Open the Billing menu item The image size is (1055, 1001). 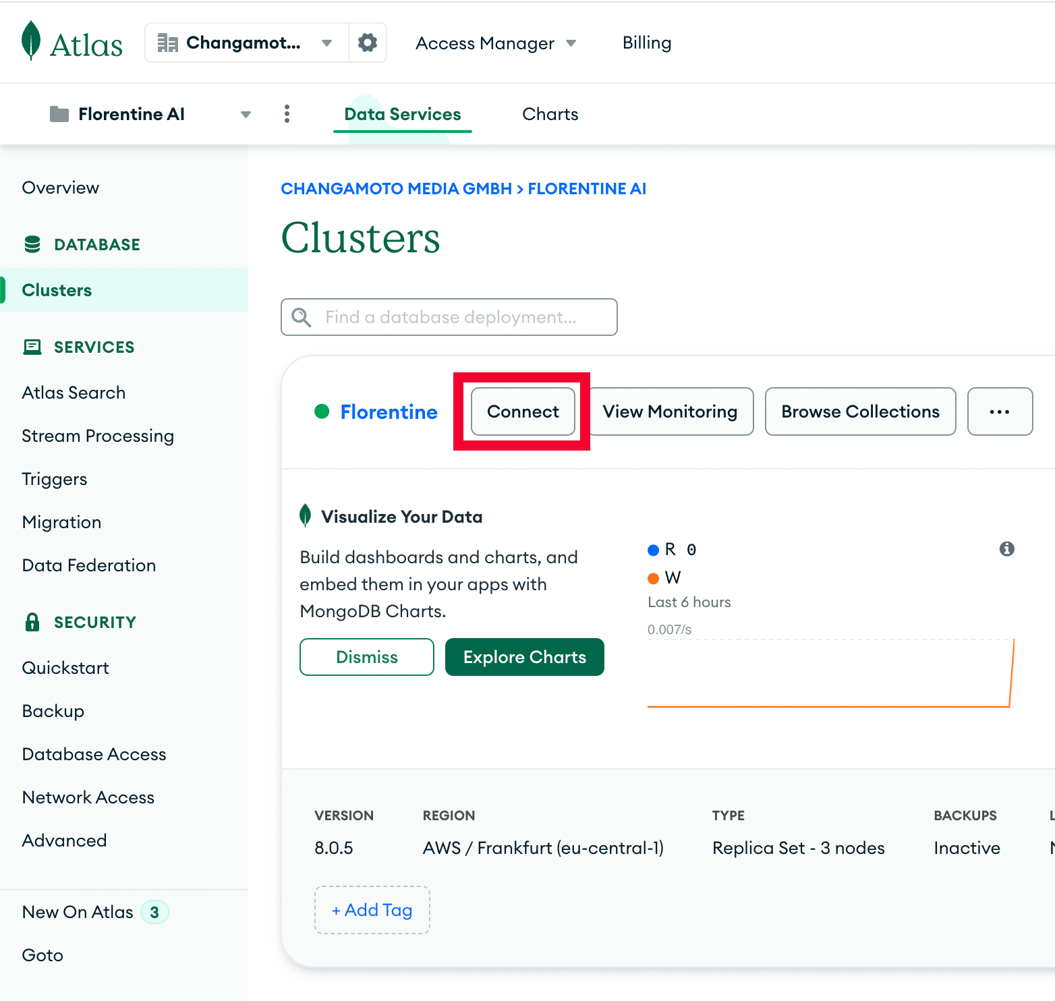pos(647,43)
